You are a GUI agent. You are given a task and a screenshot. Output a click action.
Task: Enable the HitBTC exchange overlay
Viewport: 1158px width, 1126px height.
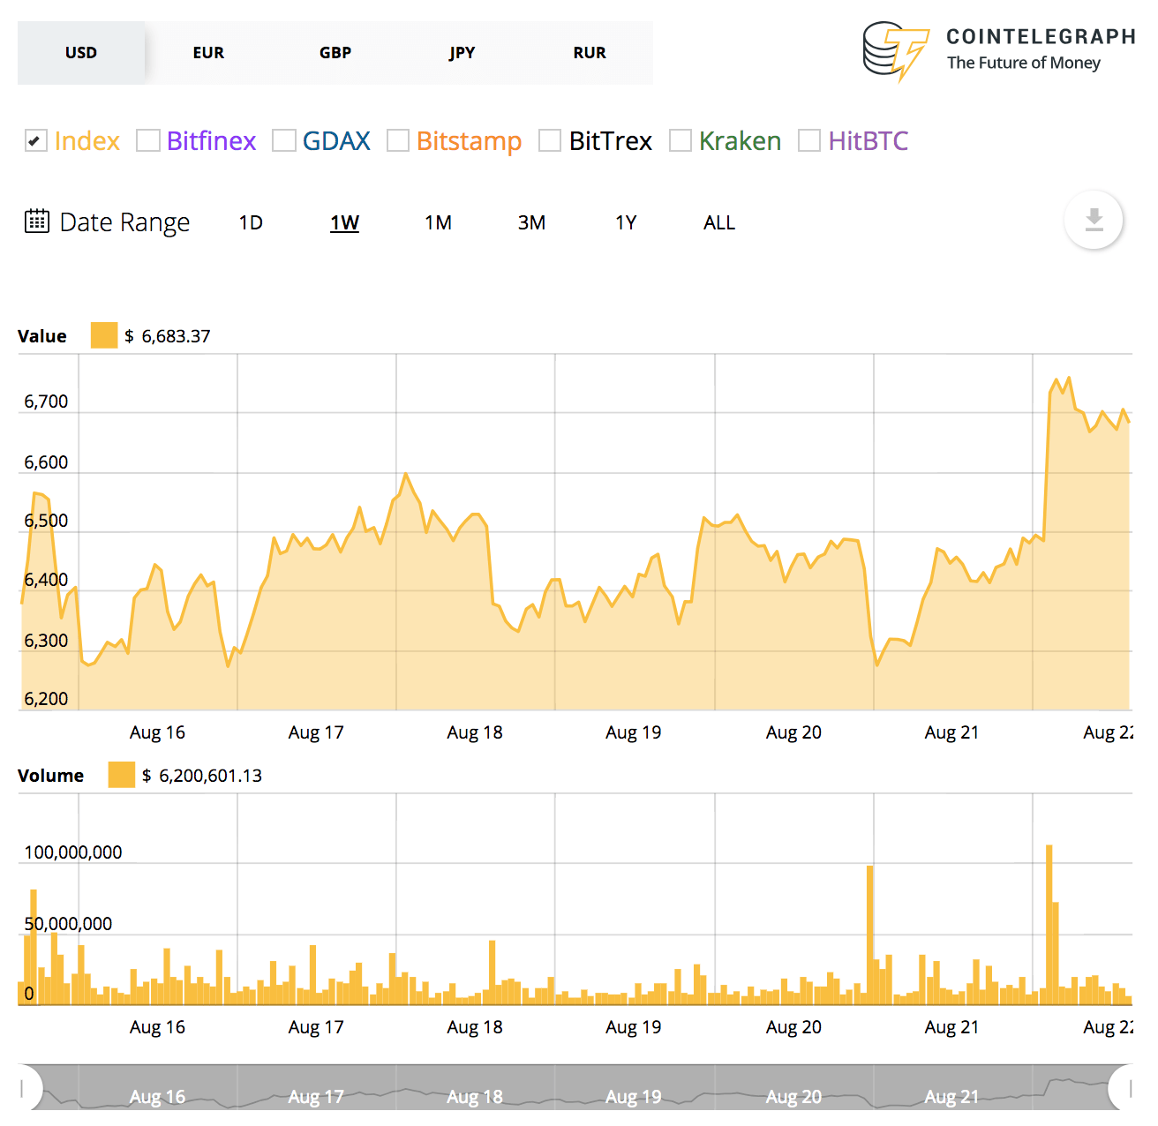coord(808,140)
